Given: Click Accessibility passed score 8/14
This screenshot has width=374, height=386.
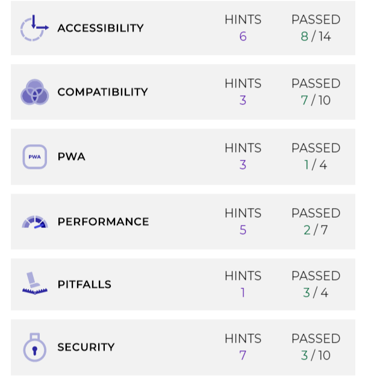Looking at the screenshot, I should tap(316, 36).
